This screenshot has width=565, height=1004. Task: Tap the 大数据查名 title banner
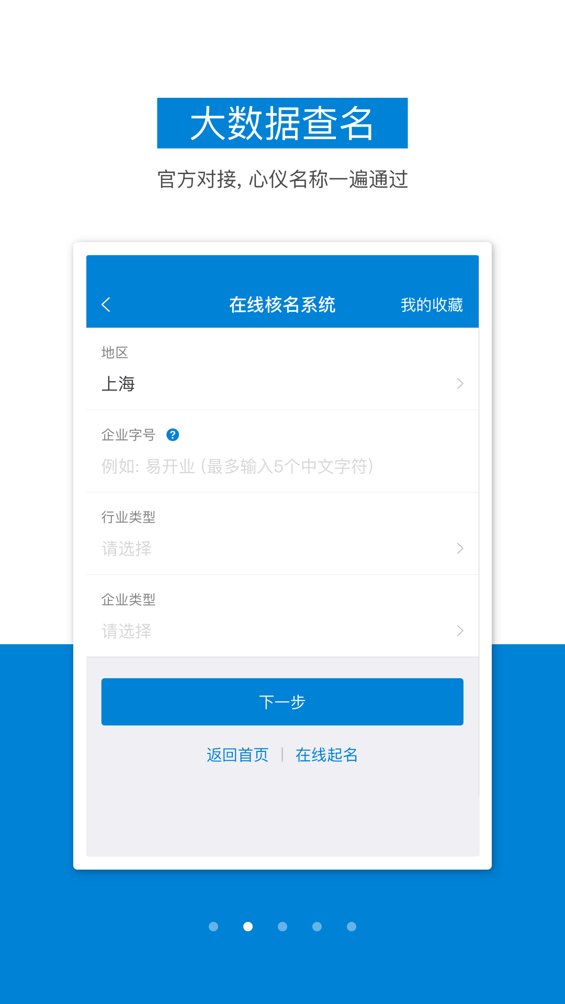282,123
